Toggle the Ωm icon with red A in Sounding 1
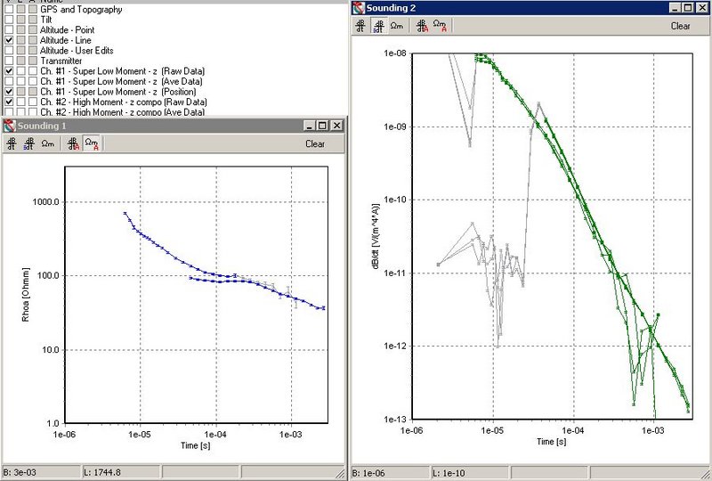The height and width of the screenshot is (481, 712). [92, 143]
